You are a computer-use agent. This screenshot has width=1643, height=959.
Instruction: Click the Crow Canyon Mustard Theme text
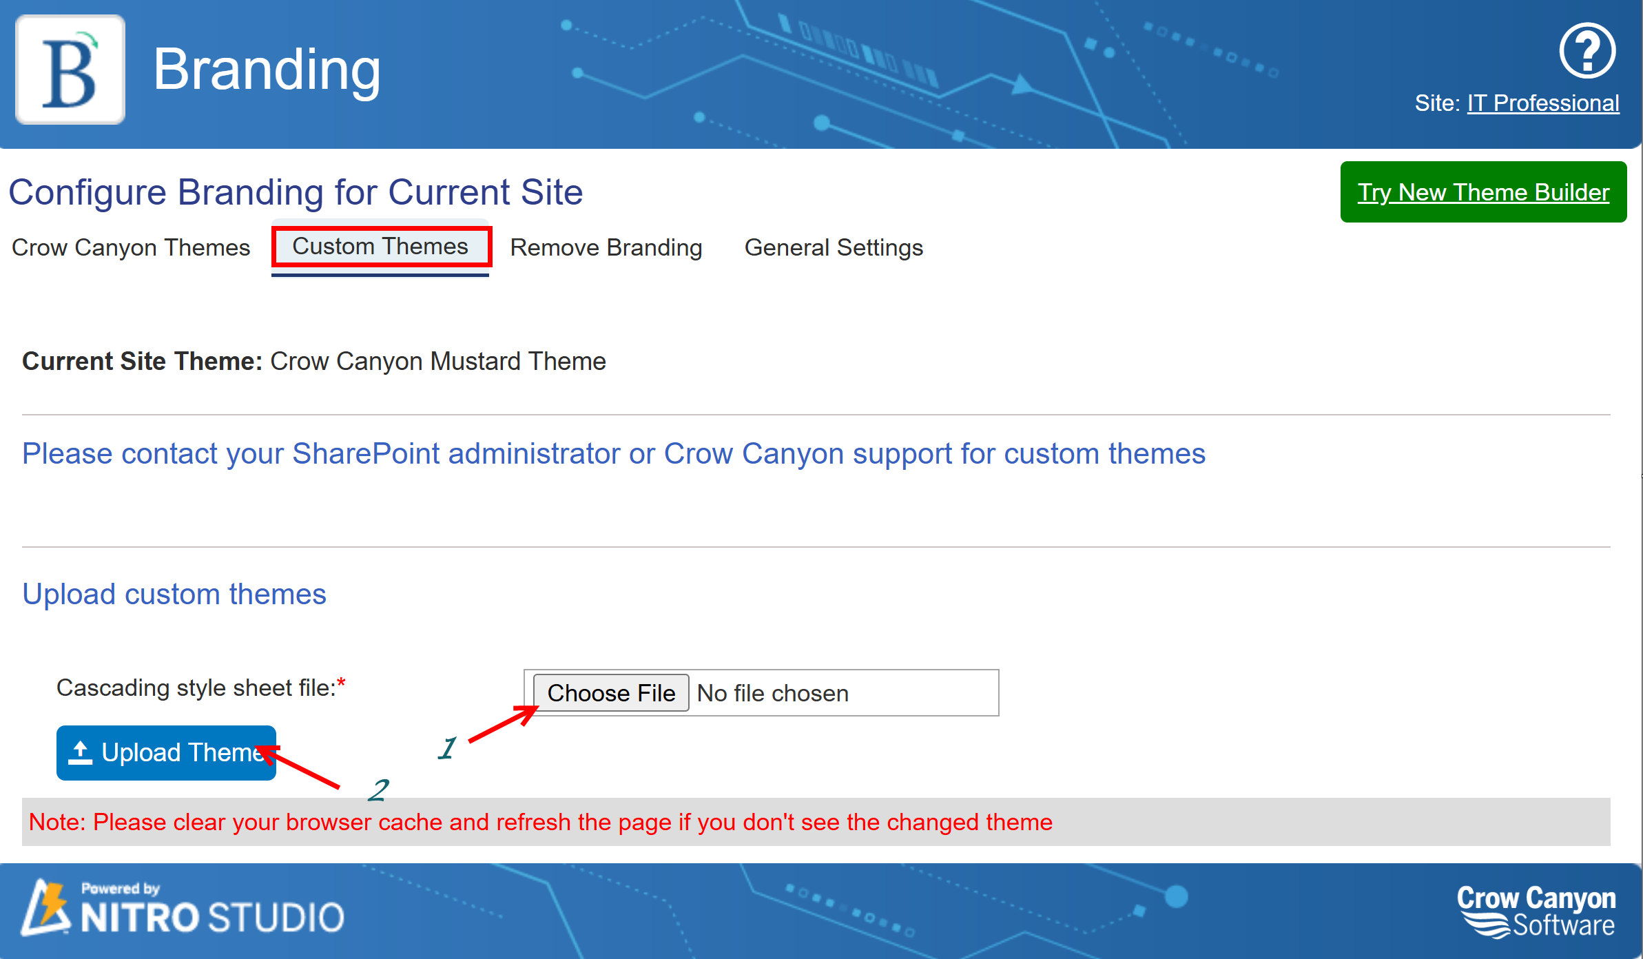point(438,361)
